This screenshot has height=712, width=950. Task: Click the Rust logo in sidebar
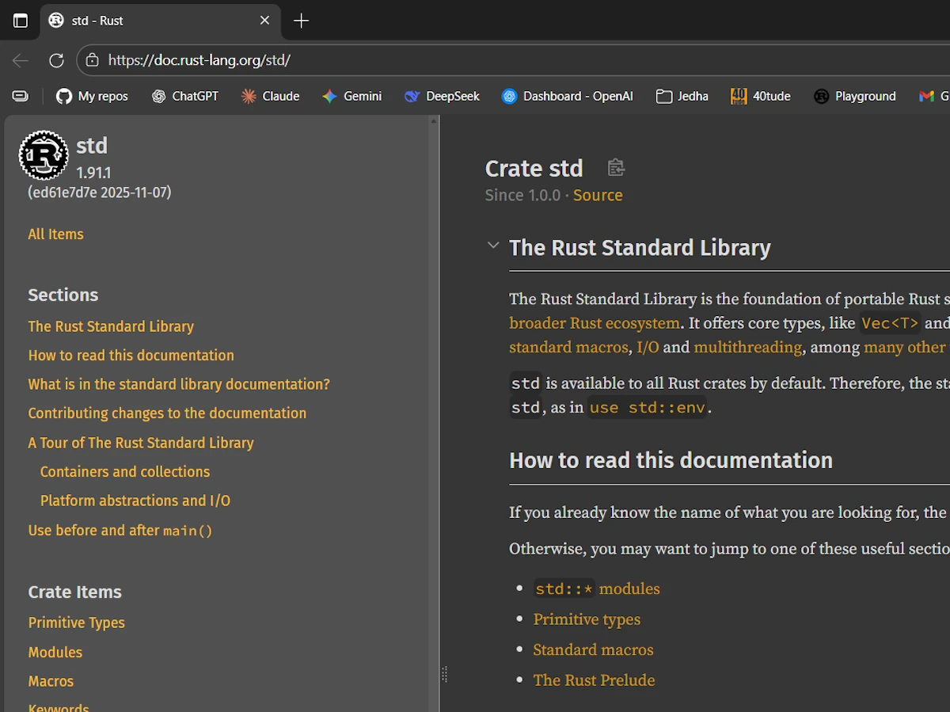[x=44, y=155]
